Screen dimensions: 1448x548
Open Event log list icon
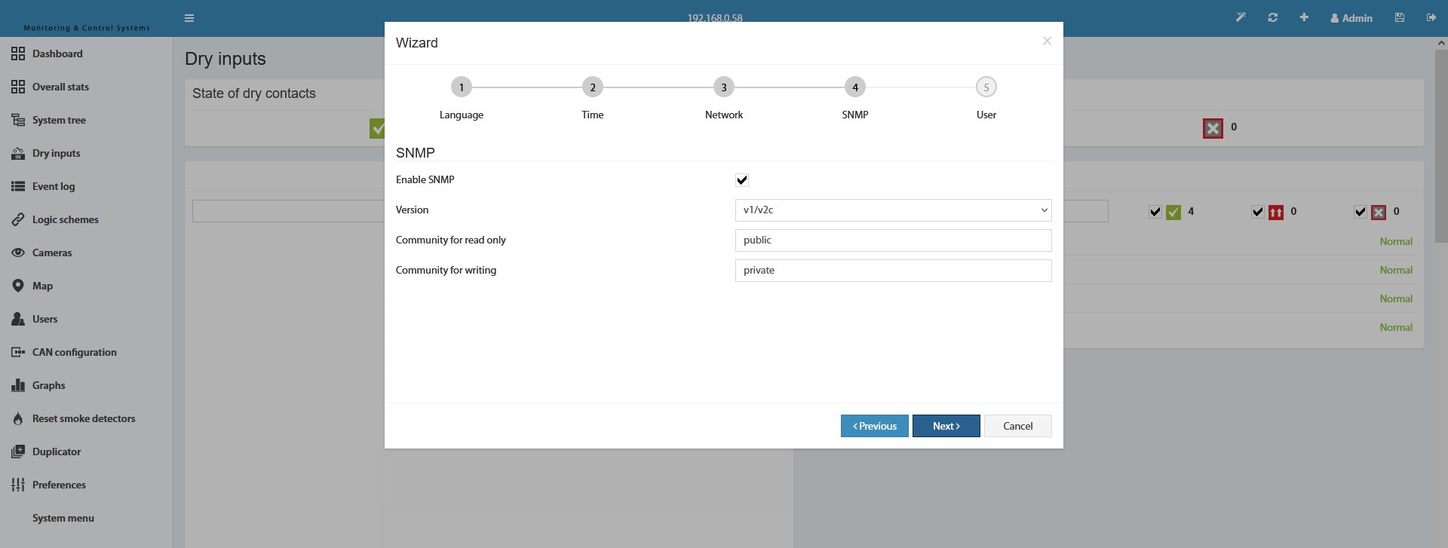coord(18,186)
